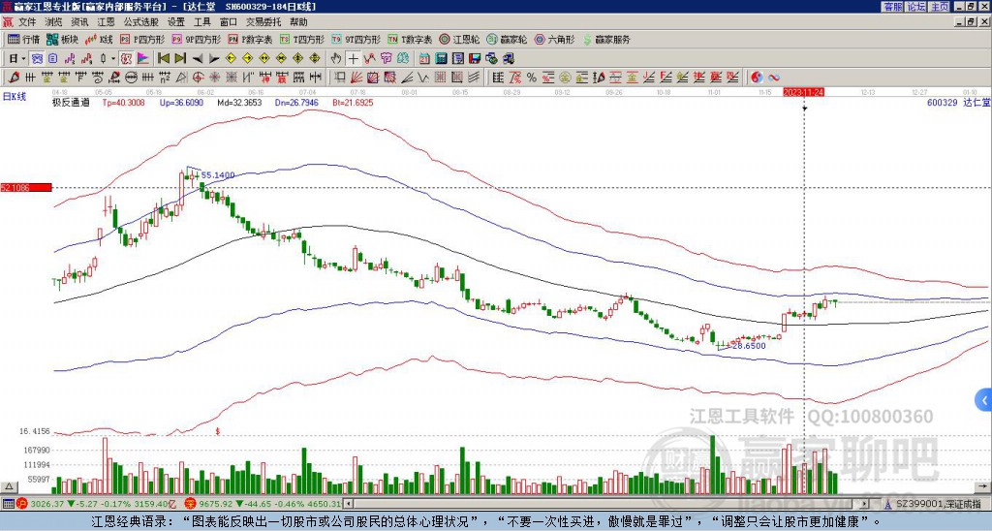Jump to first bar icon
This screenshot has height=531, width=992.
(x=163, y=59)
